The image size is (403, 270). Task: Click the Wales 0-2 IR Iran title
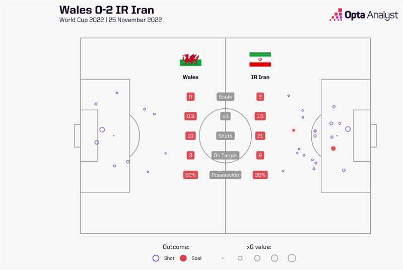pyautogui.click(x=107, y=9)
